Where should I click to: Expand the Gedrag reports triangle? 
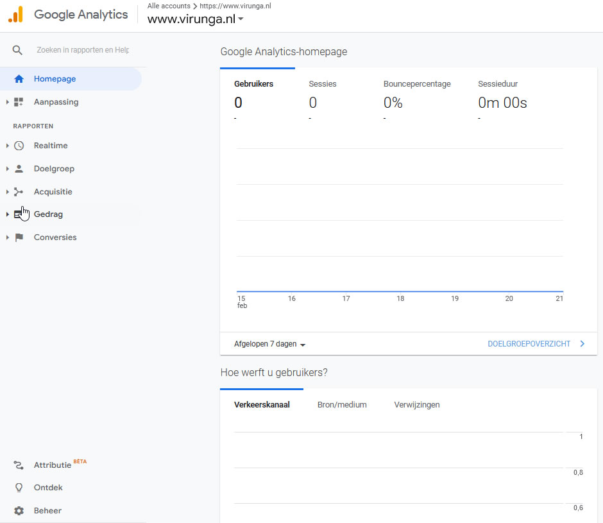(7, 214)
